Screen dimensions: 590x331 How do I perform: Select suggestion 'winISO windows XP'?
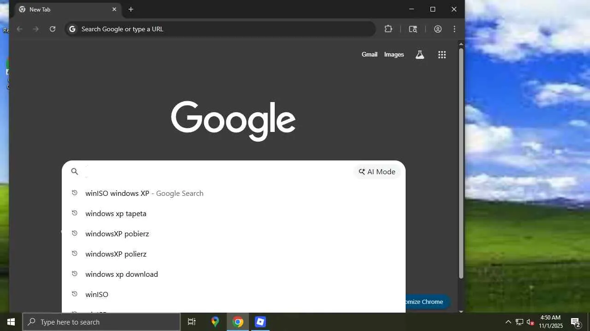(x=234, y=193)
